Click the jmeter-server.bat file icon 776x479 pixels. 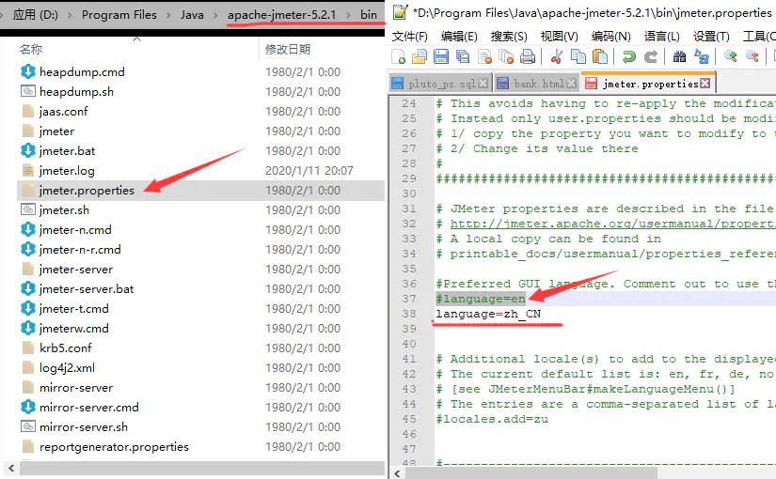[x=27, y=288]
